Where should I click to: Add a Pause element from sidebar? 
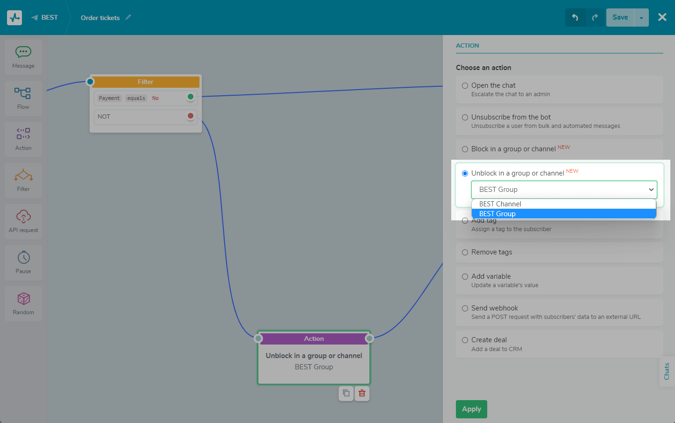(23, 258)
